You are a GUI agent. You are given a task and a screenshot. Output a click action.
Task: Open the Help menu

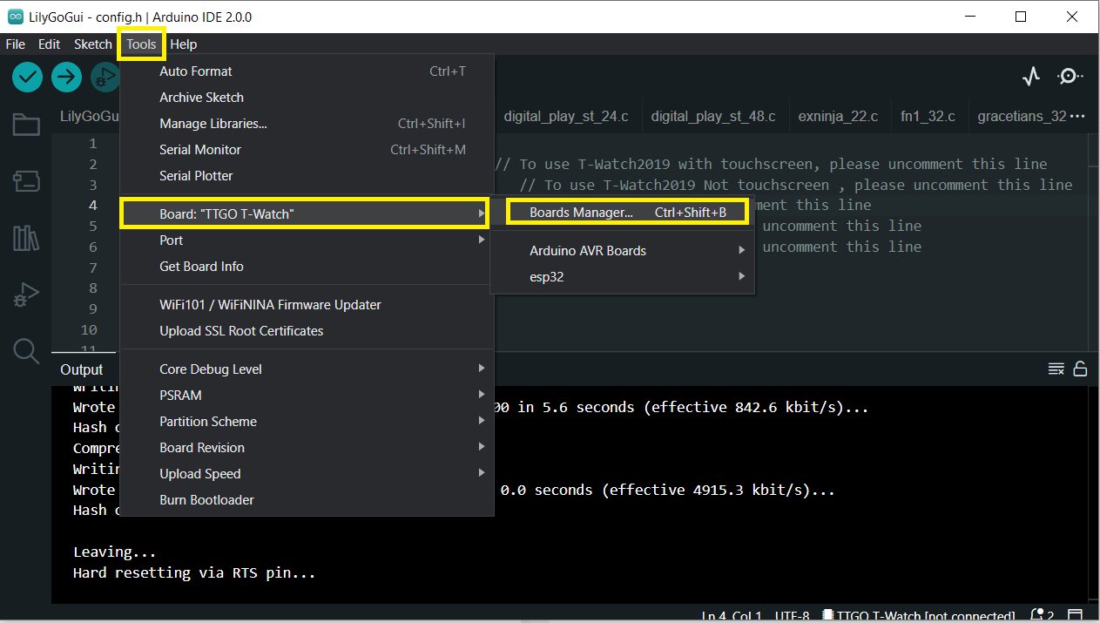tap(184, 44)
